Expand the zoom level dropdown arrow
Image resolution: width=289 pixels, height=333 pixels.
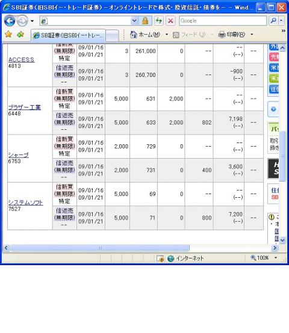coord(276,258)
